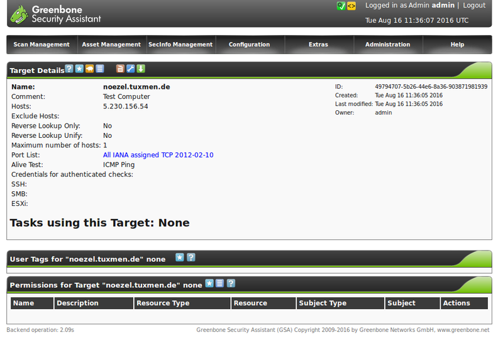Export target with the green download arrow
The image size is (503, 340).
[x=140, y=69]
